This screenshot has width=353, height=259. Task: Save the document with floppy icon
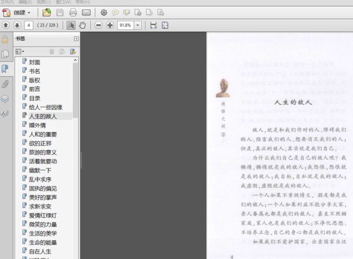coord(59,12)
